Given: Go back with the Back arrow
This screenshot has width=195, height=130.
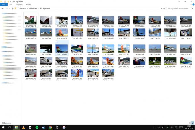Looking at the screenshot, I should click(3, 9).
